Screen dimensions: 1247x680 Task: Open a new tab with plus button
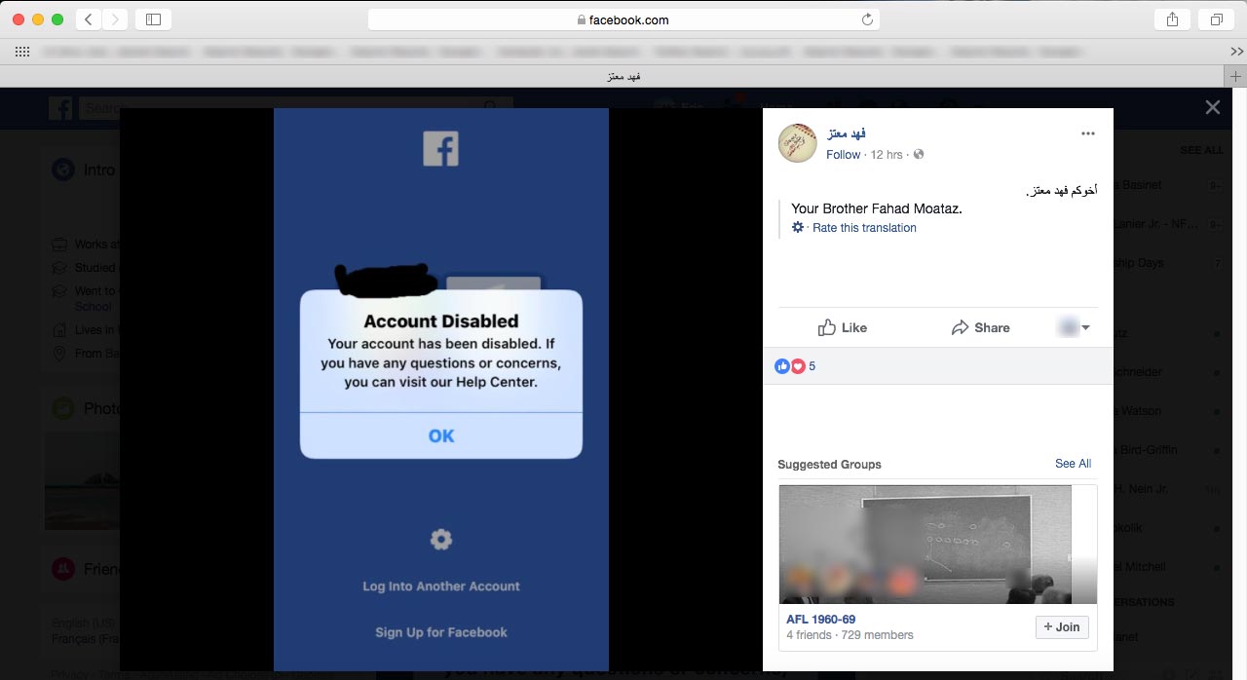1235,76
